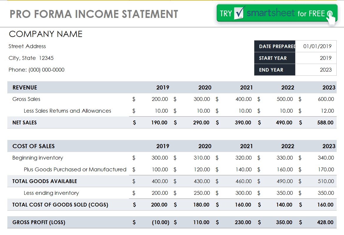Viewport: 344px width, 235px height.
Task: Select the City, State 12345 cell
Action: pos(31,58)
